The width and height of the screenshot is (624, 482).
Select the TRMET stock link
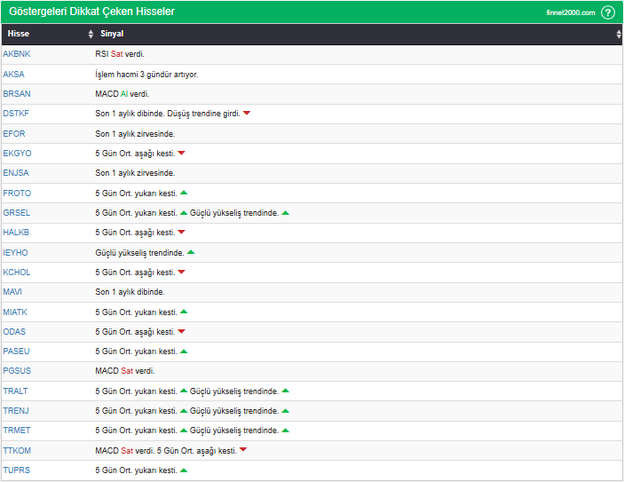17,431
